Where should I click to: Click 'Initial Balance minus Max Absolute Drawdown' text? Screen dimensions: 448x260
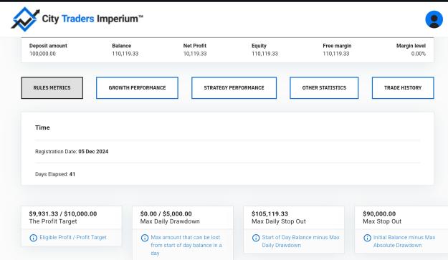tap(404, 241)
